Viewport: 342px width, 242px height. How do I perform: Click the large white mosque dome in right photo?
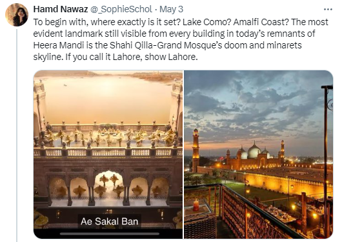(x=254, y=151)
